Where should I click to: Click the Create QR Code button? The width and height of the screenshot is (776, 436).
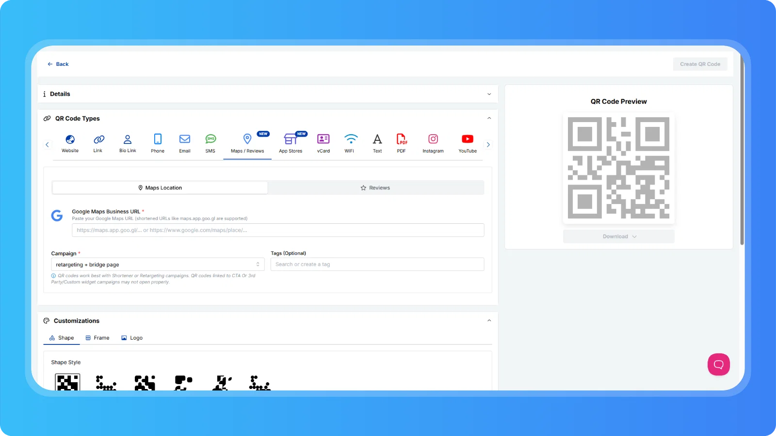tap(700, 64)
